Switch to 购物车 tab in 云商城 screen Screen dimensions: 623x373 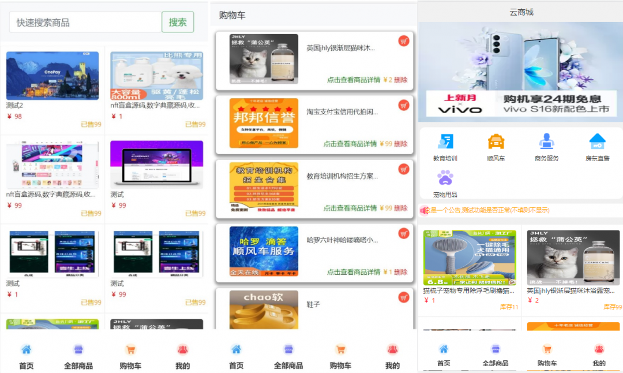547,355
